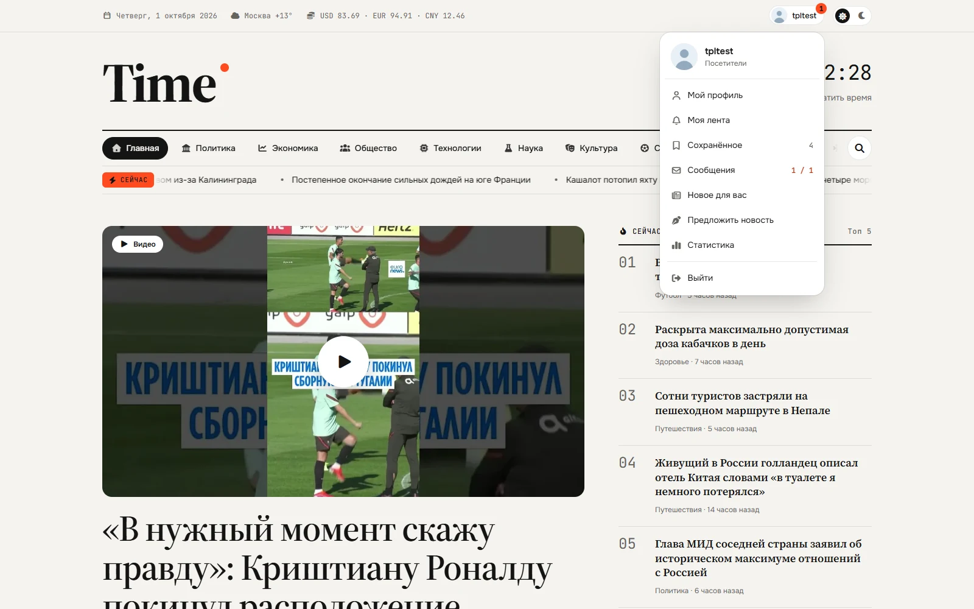This screenshot has width=974, height=609.
Task: Open the Общество section
Action: point(368,148)
